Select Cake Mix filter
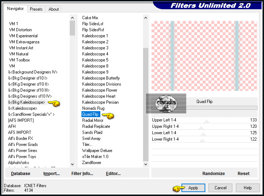 (90, 18)
